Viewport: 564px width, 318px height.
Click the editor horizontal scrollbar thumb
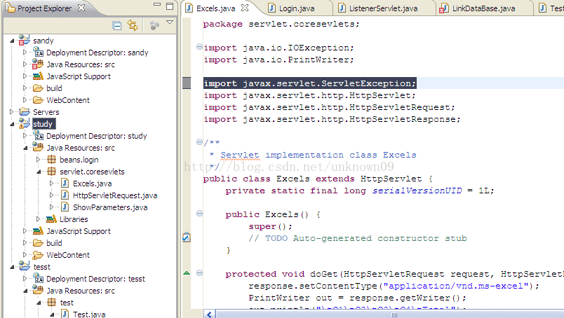pyautogui.click(x=394, y=314)
